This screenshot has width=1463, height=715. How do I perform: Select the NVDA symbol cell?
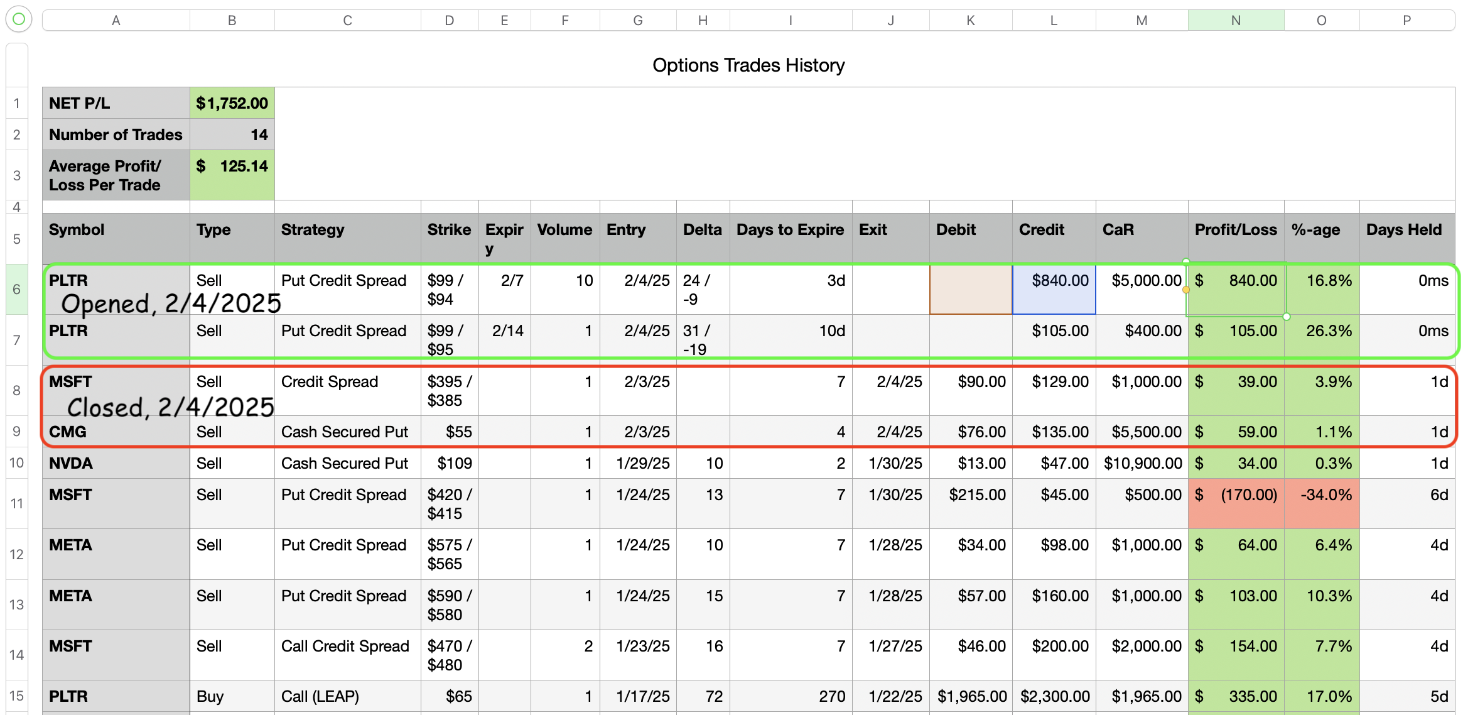116,463
